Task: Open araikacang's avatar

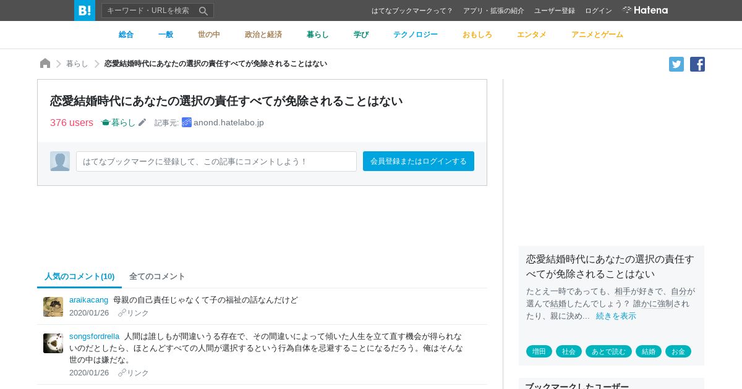Action: pos(53,307)
